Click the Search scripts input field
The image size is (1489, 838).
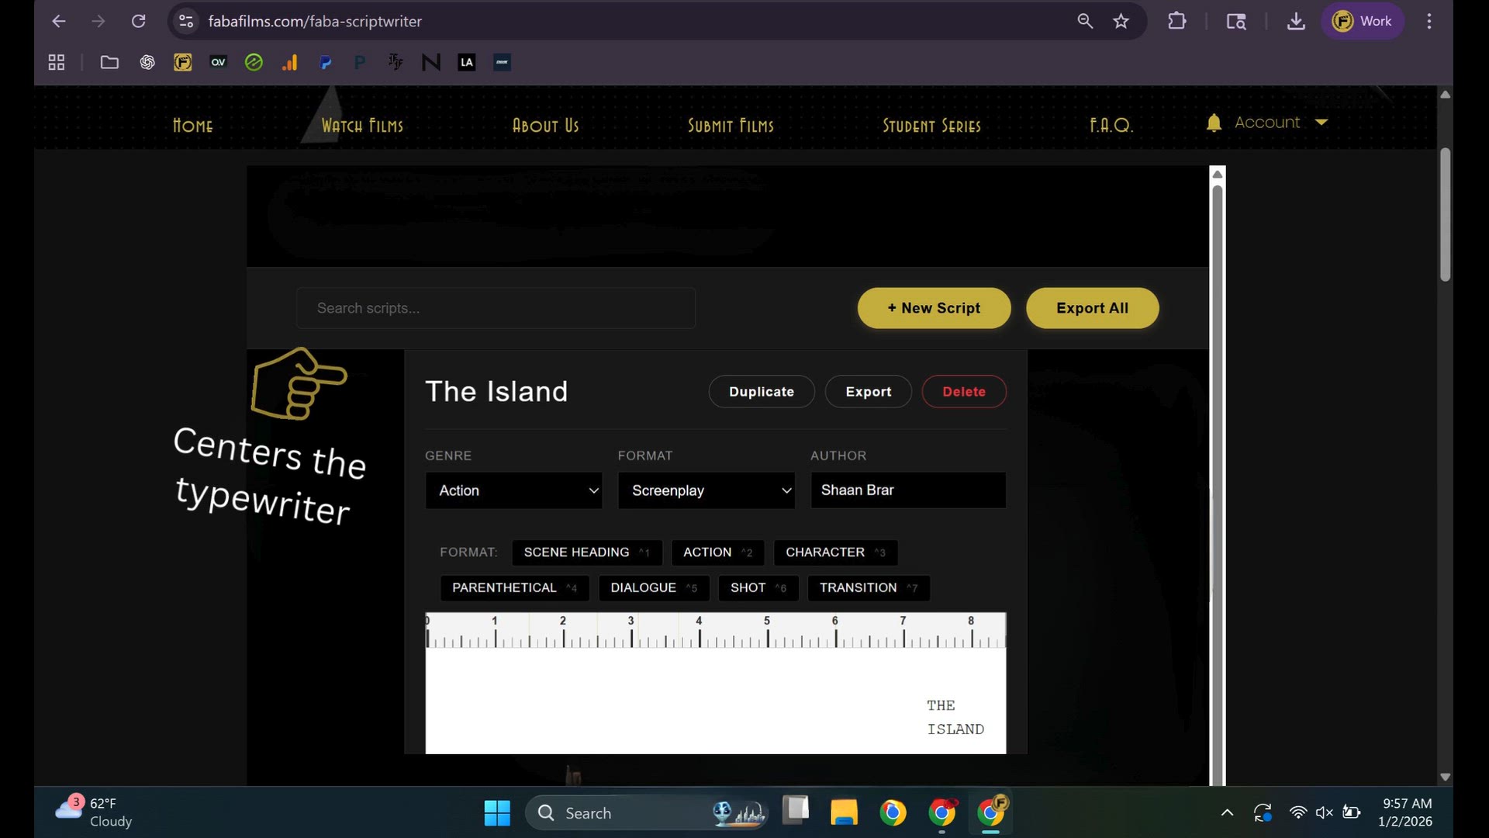496,308
